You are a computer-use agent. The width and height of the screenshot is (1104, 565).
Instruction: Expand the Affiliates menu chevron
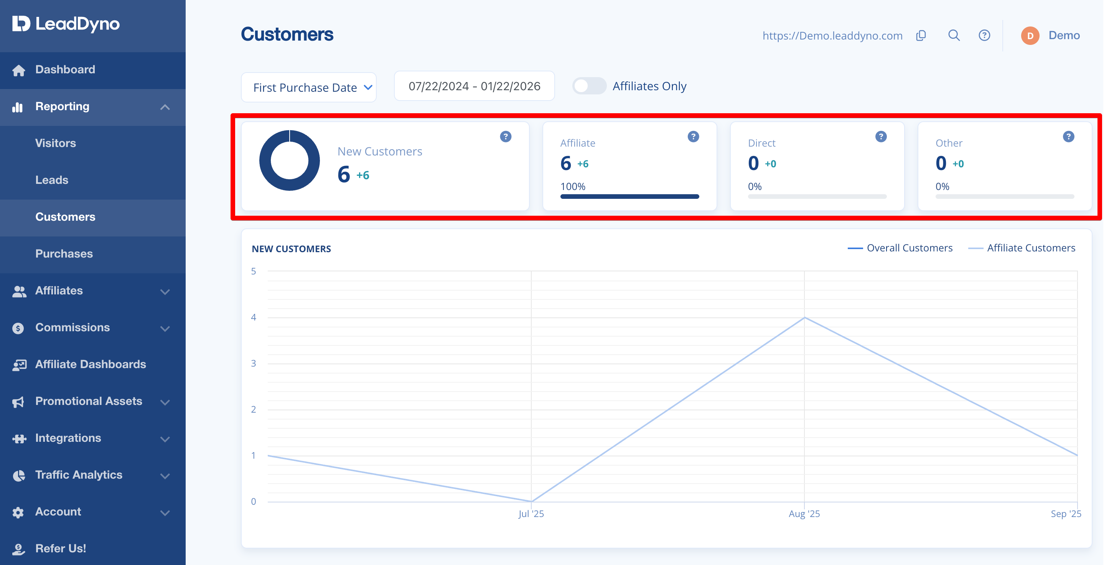click(165, 292)
